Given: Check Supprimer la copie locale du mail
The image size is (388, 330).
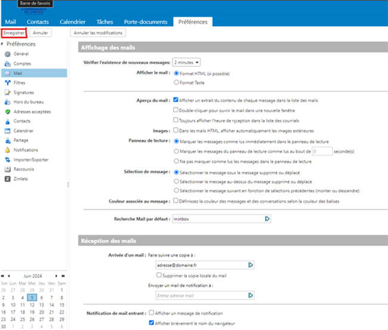Looking at the screenshot, I should coord(159,275).
